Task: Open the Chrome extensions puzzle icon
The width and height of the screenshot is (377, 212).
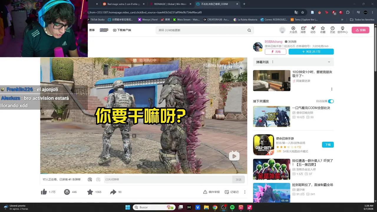Action: pyautogui.click(x=348, y=12)
